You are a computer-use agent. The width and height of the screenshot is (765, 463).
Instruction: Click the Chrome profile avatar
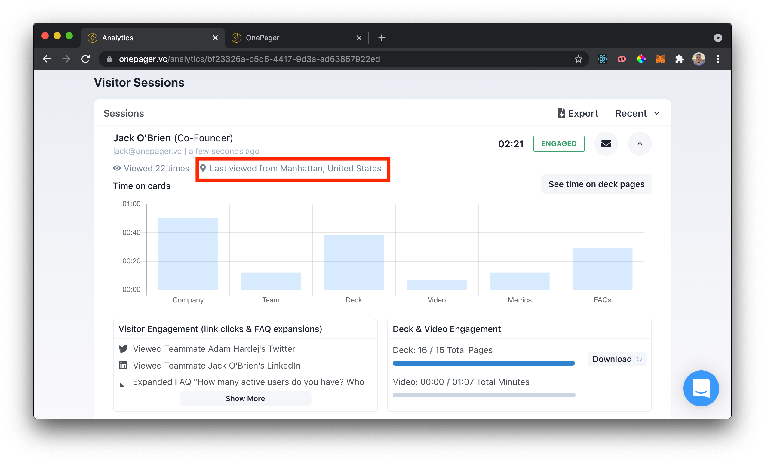pyautogui.click(x=699, y=59)
